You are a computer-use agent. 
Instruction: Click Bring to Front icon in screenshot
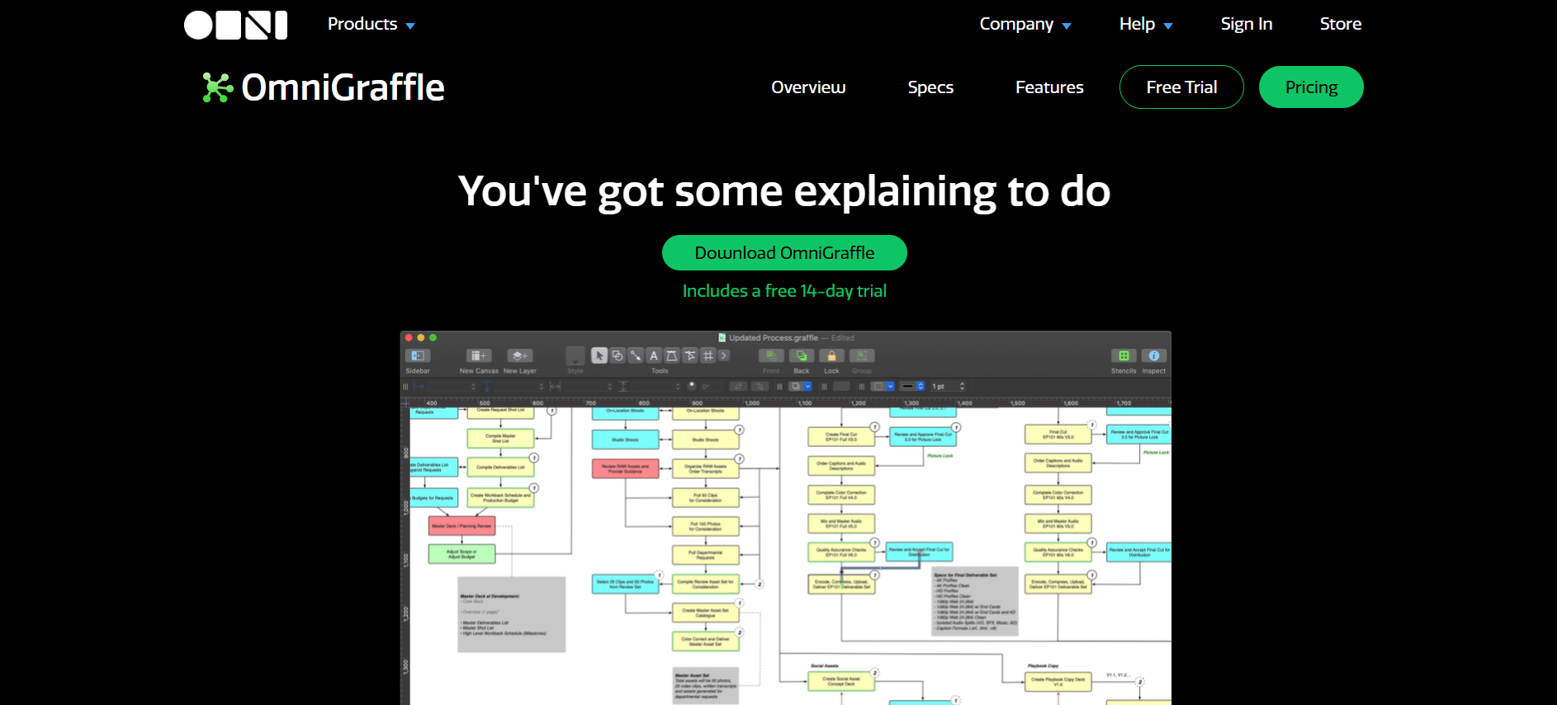tap(771, 355)
